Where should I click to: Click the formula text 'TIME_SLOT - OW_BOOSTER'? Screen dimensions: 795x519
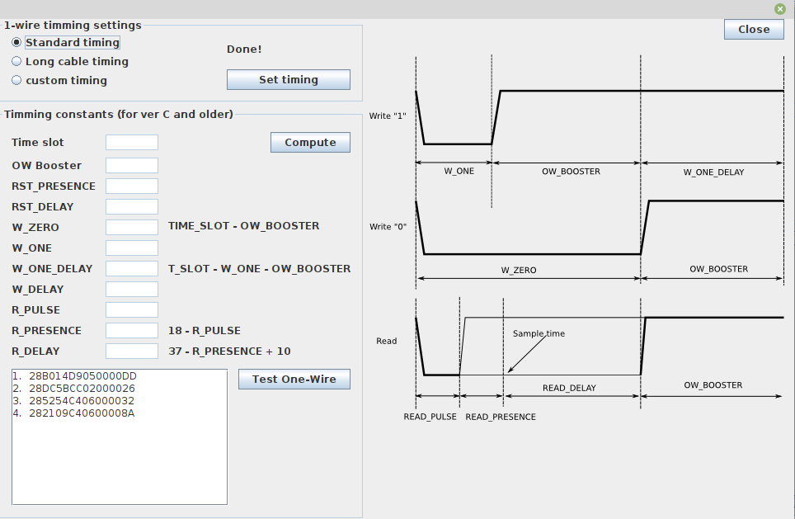[244, 226]
